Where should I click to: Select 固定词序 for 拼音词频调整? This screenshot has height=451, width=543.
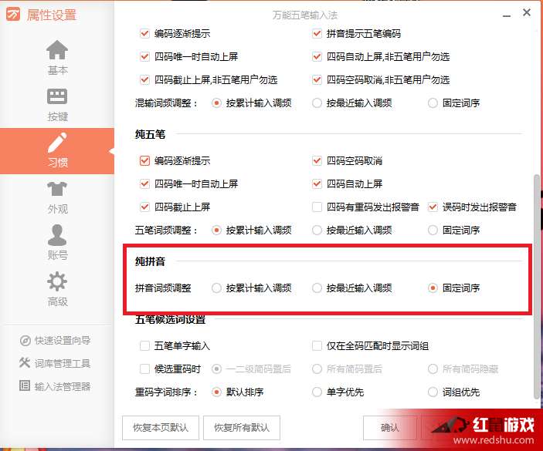tap(433, 288)
